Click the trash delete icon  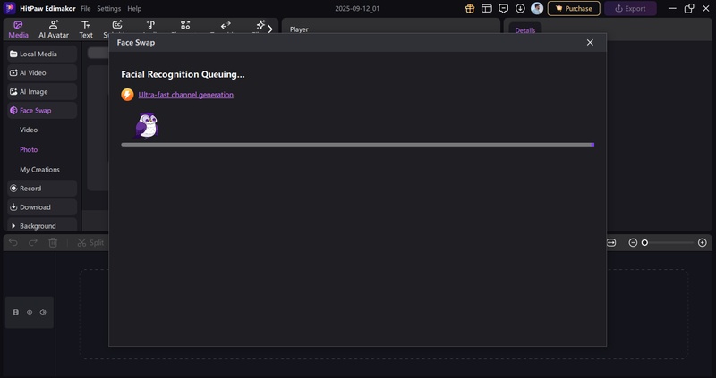click(53, 242)
